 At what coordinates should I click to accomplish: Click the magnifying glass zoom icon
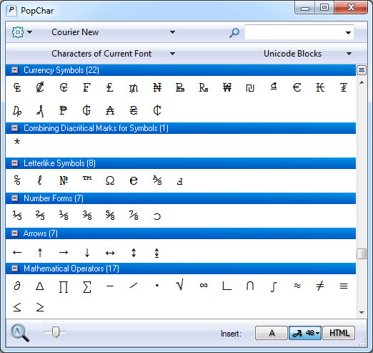click(20, 333)
